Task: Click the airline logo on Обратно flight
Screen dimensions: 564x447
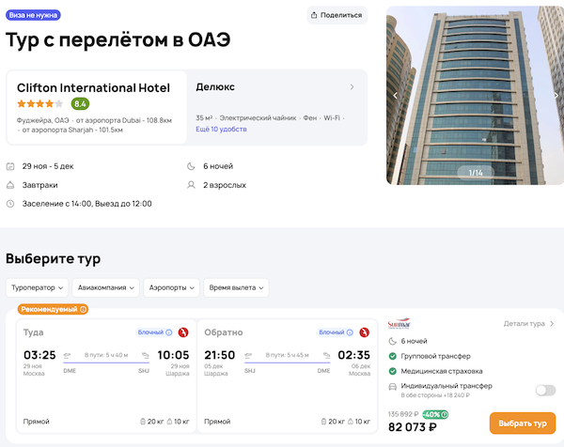Action: coord(364,332)
